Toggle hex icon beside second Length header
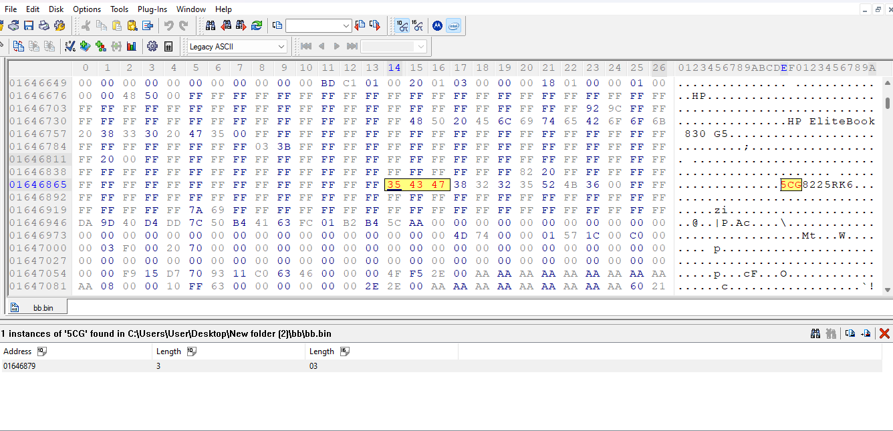Image resolution: width=893 pixels, height=431 pixels. (345, 351)
